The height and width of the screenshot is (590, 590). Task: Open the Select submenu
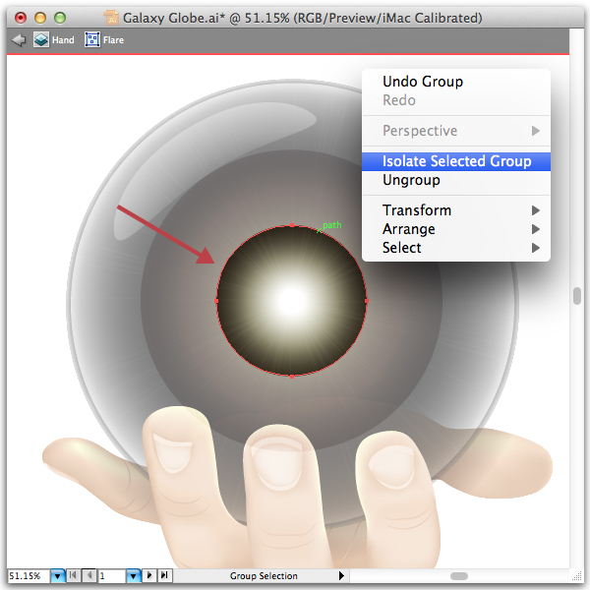(456, 248)
